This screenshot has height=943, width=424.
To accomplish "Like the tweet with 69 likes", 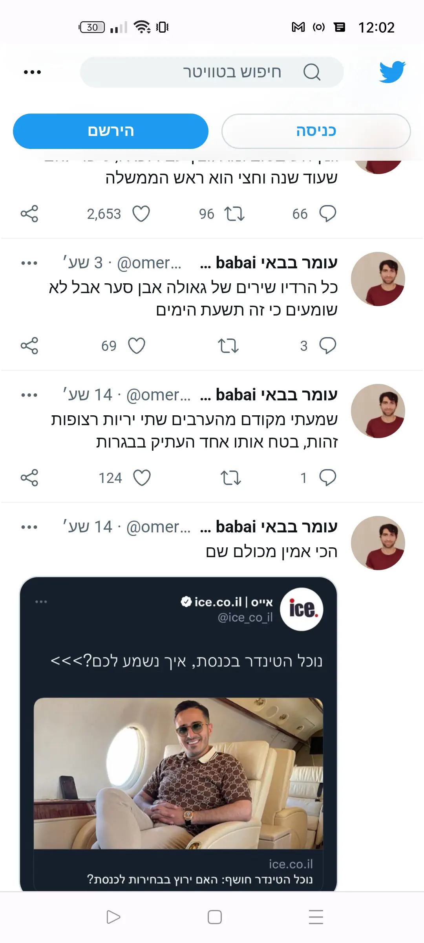I will pyautogui.click(x=137, y=346).
